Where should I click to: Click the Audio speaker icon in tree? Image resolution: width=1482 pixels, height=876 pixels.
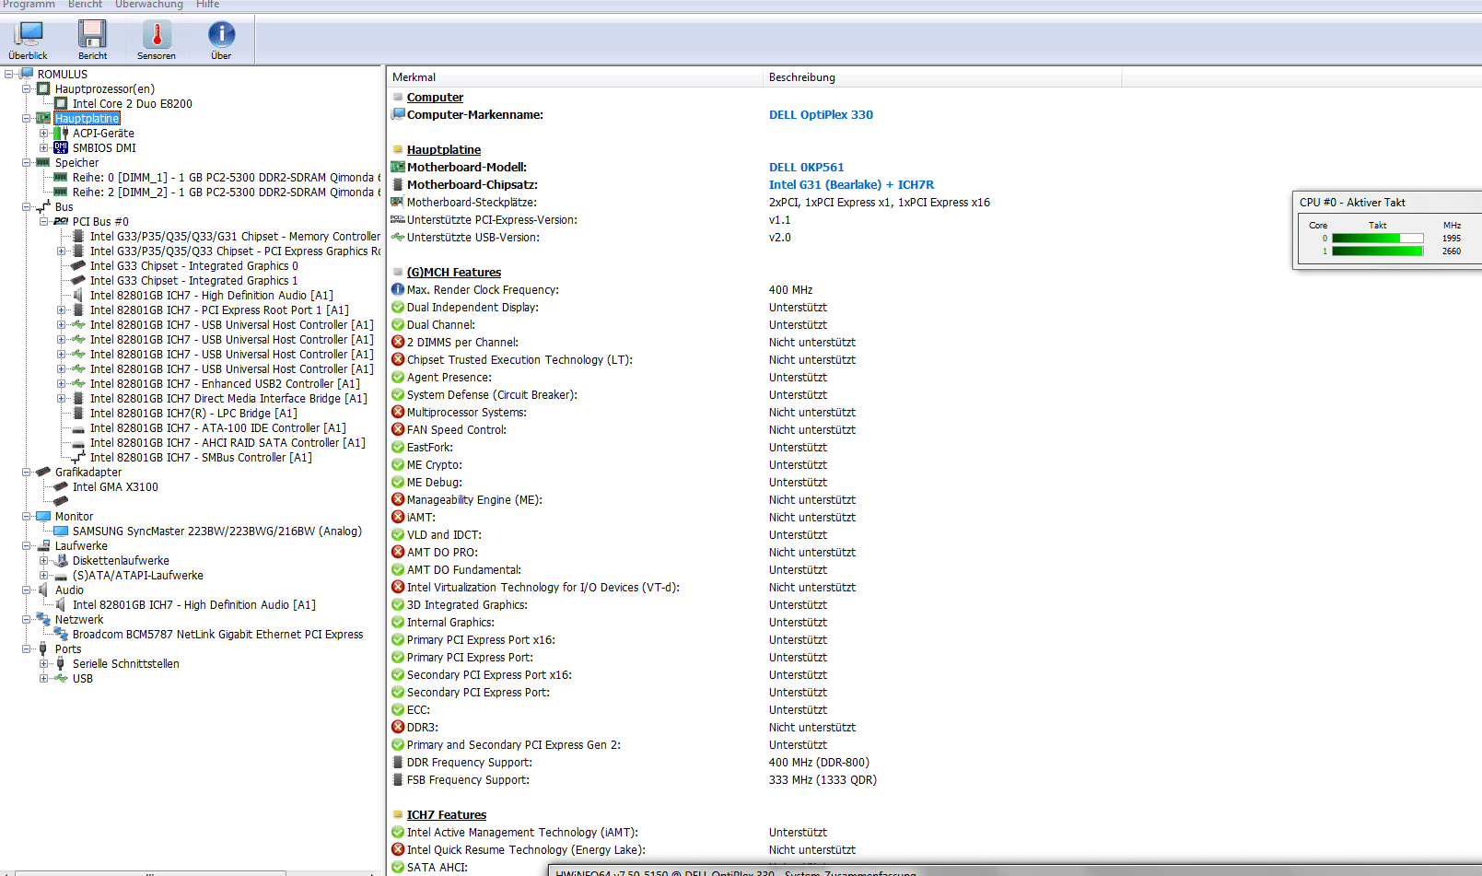[x=43, y=590]
